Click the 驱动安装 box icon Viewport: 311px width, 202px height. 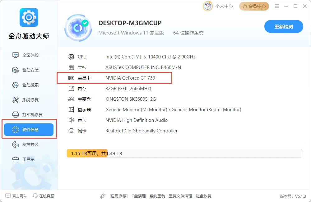coord(16,70)
